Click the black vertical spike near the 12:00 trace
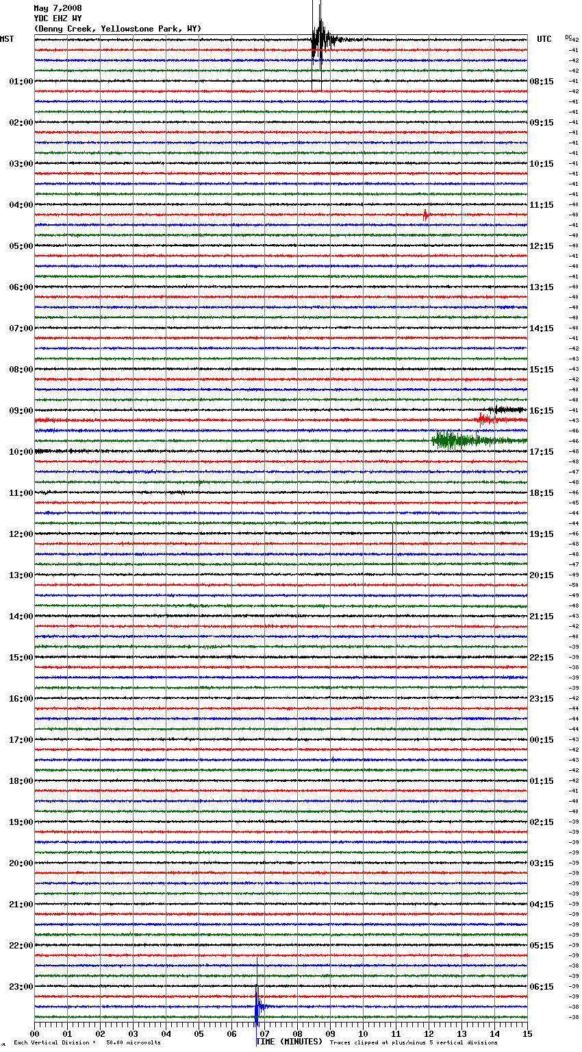The image size is (582, 1052). (x=392, y=549)
